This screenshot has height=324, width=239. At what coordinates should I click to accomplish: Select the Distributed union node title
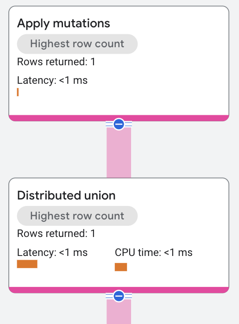[66, 195]
